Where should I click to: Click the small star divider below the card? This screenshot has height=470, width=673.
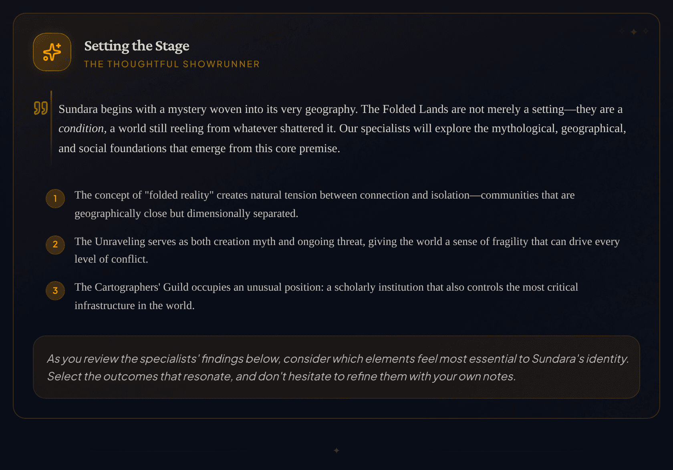336,450
